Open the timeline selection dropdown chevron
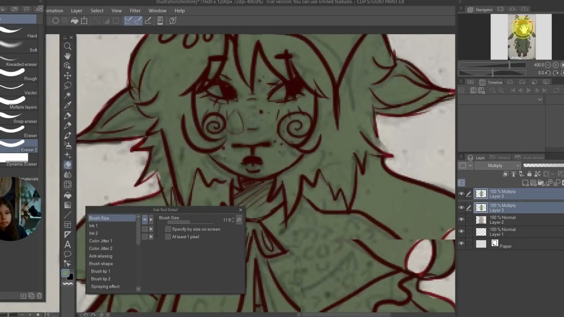This screenshot has width=564, height=317. [x=540, y=100]
